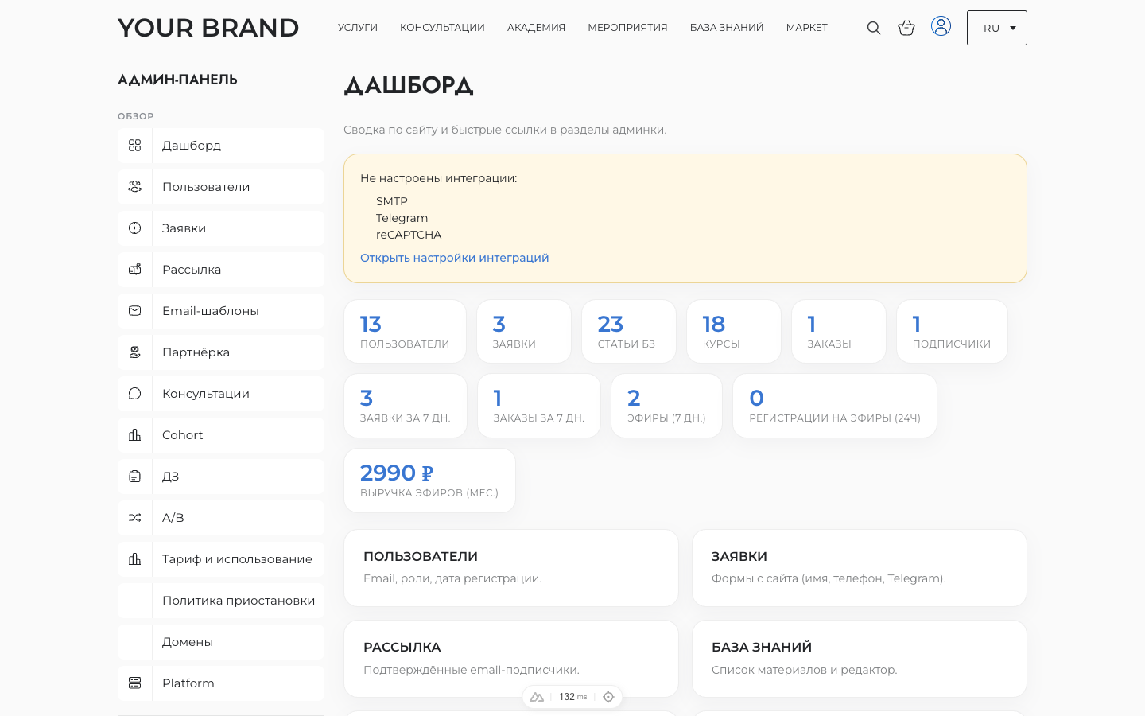
Task: Open the Рассылка quick-link card
Action: 511,659
